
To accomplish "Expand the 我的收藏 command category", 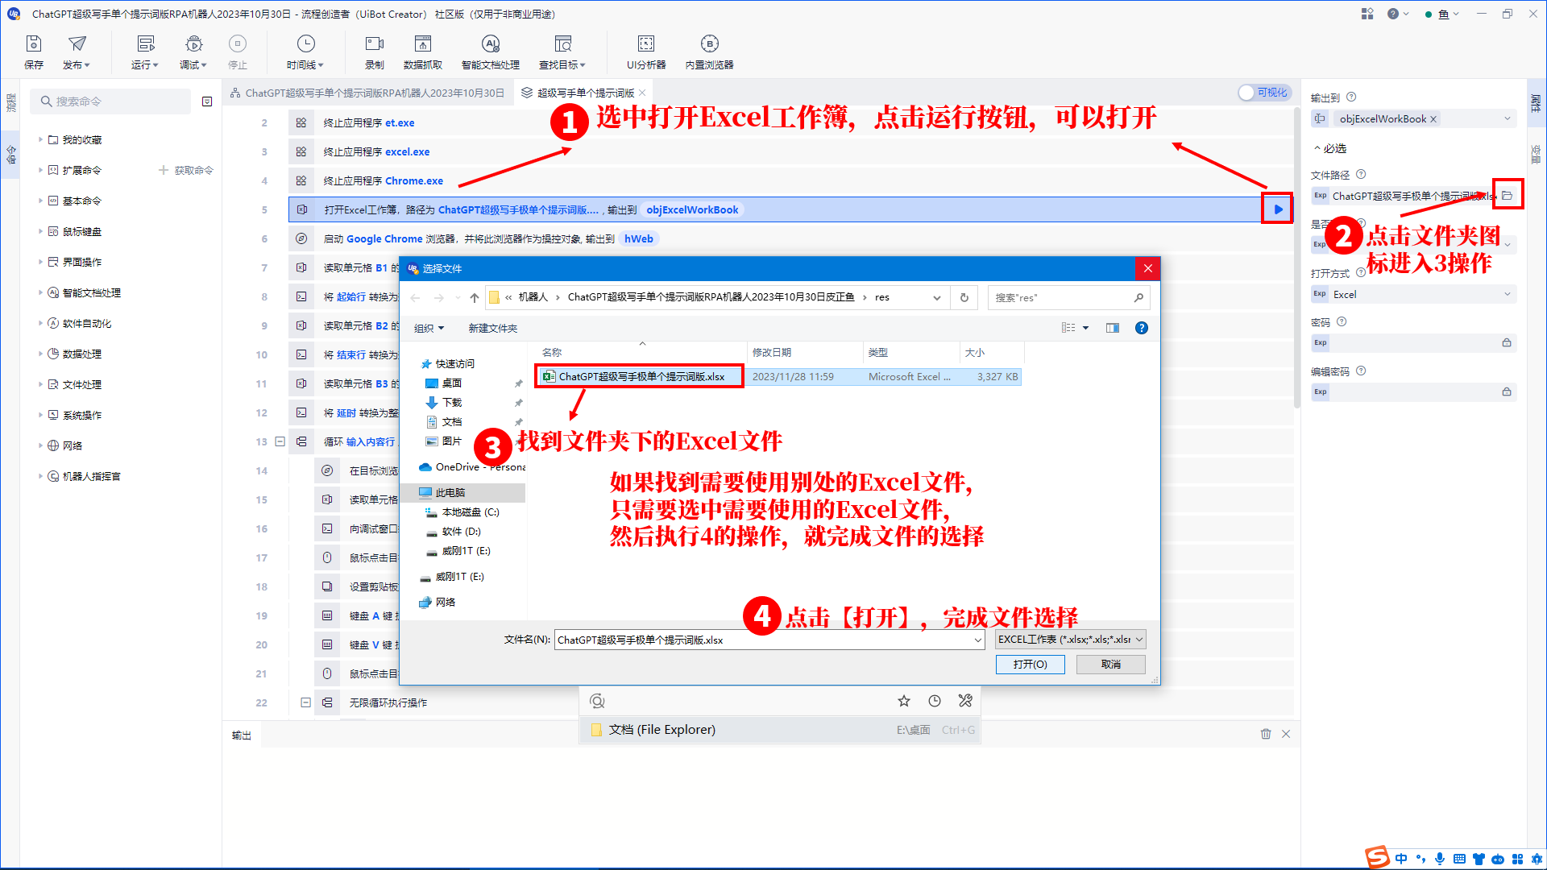I will click(40, 139).
